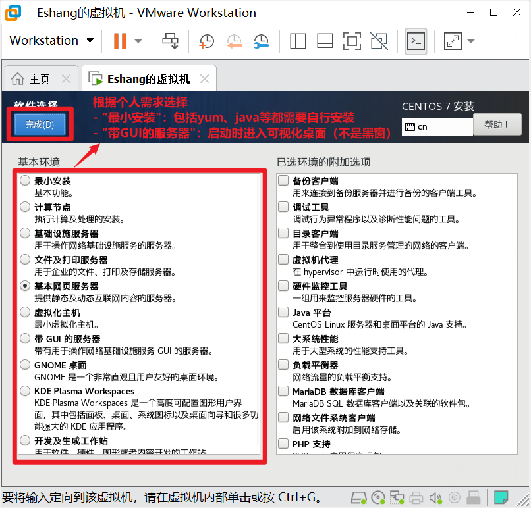The height and width of the screenshot is (508, 531).
Task: Click the printer status bar icon
Action: point(416,497)
